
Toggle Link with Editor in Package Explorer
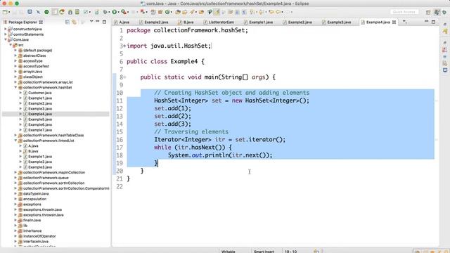coord(74,22)
